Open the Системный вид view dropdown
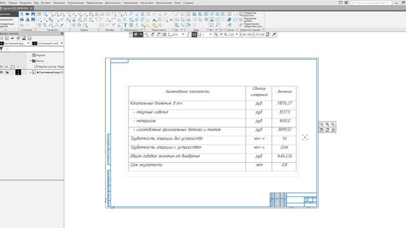The image size is (406, 228). pos(29,43)
